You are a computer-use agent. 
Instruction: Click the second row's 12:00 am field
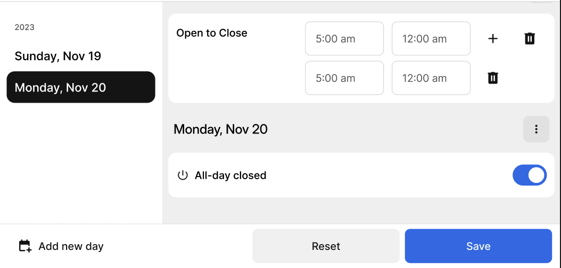[431, 78]
